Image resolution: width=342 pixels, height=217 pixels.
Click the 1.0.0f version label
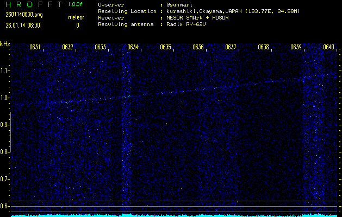[x=76, y=4]
